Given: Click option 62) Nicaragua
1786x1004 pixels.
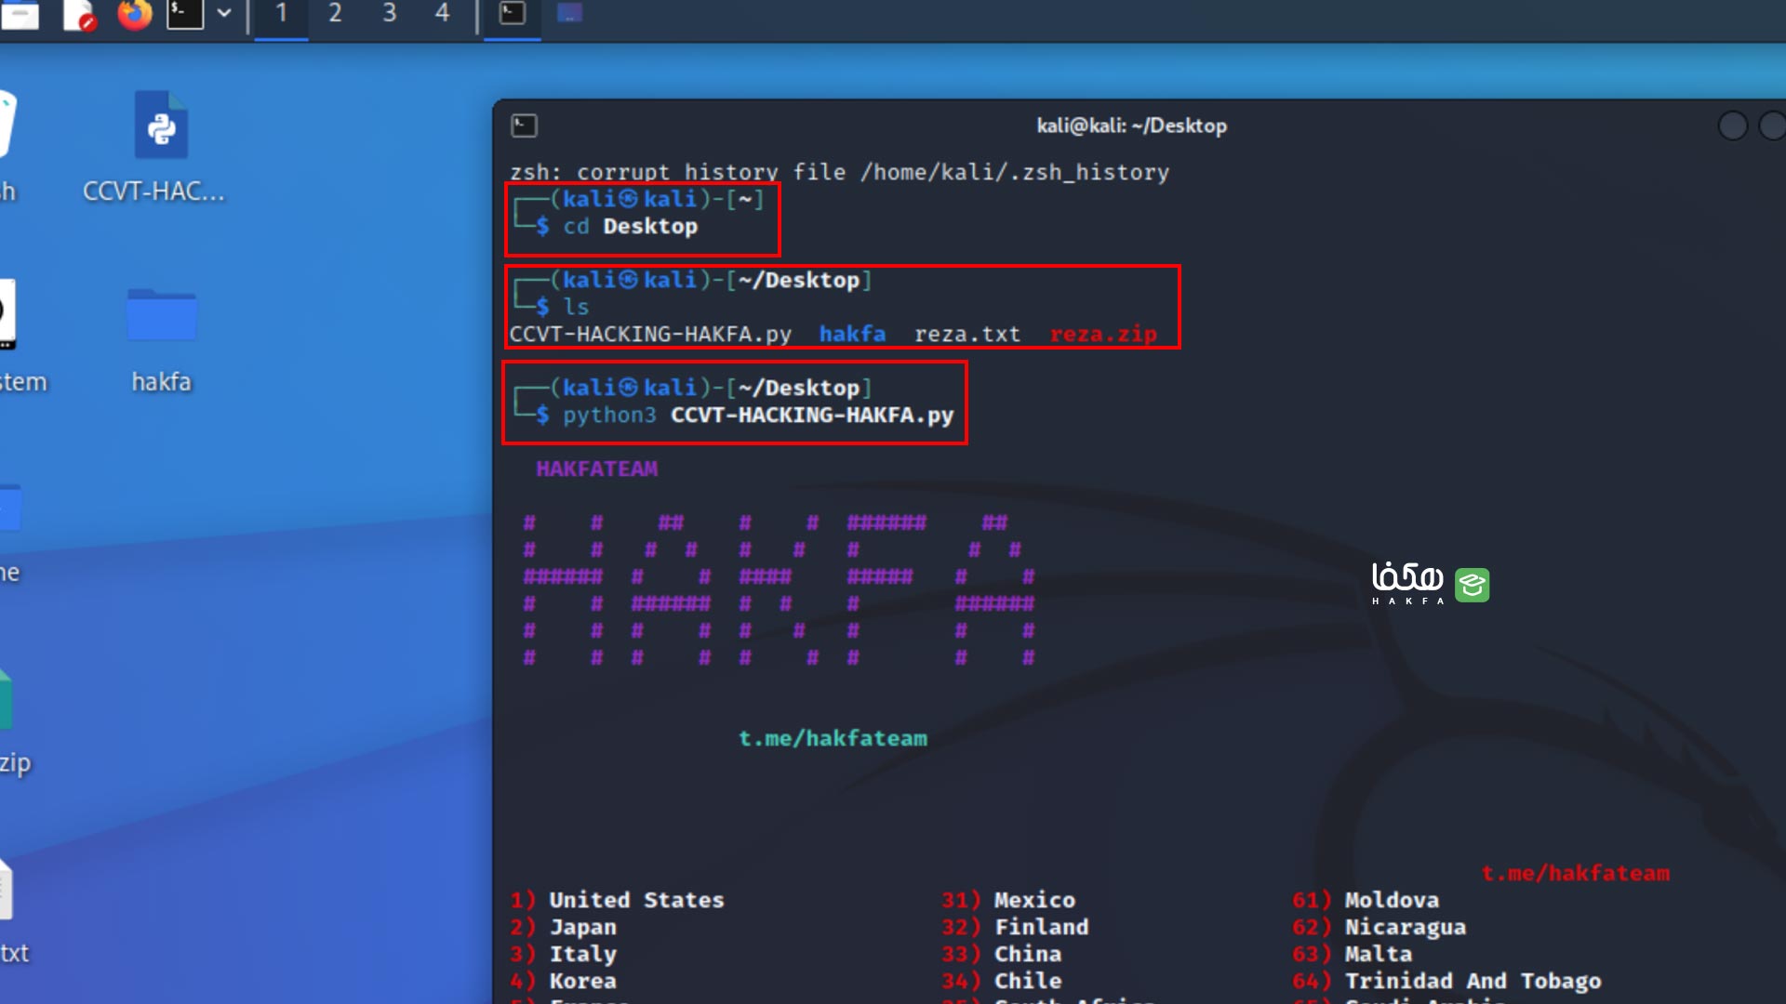Looking at the screenshot, I should [1379, 927].
